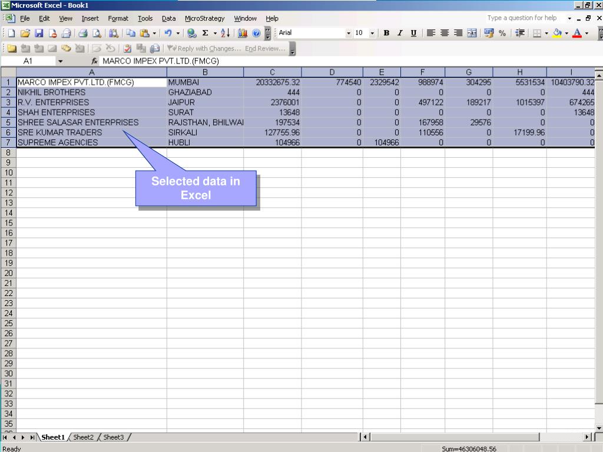Image resolution: width=603 pixels, height=452 pixels.
Task: Open the Format menu
Action: pos(118,18)
